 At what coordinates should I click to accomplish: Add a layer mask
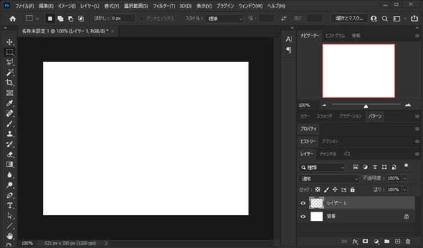(365, 241)
